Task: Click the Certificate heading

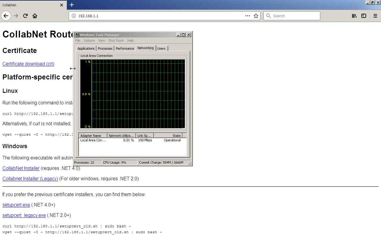Action: [20, 51]
